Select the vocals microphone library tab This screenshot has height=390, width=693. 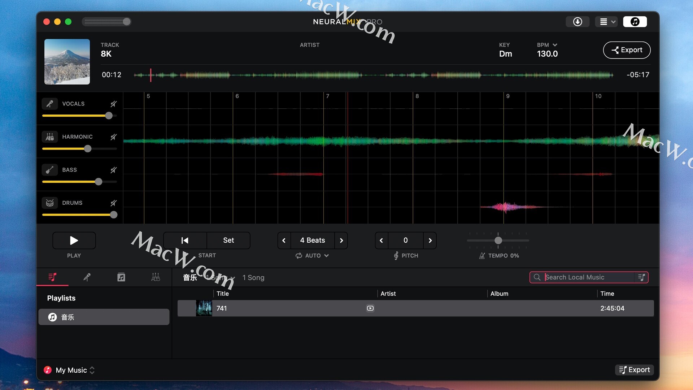(87, 277)
